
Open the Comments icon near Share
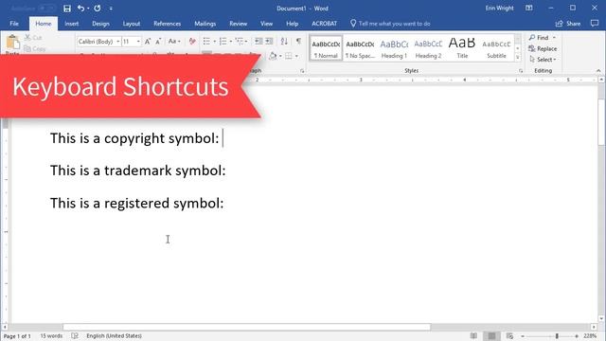point(595,24)
